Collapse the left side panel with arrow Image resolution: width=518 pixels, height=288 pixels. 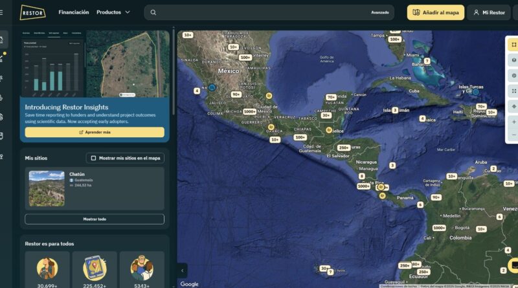[182, 270]
